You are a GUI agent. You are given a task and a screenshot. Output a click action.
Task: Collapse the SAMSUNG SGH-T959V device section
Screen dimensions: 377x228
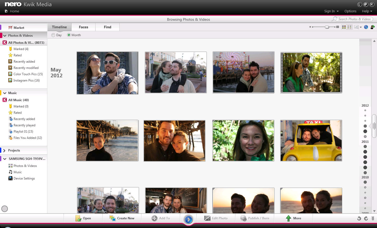click(5, 159)
